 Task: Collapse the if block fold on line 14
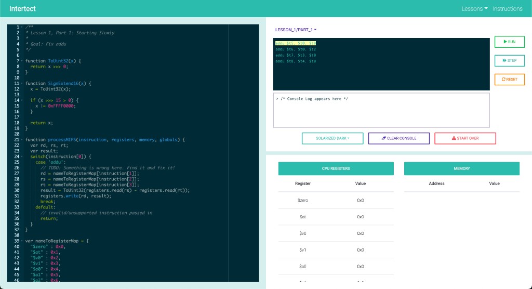pos(22,100)
